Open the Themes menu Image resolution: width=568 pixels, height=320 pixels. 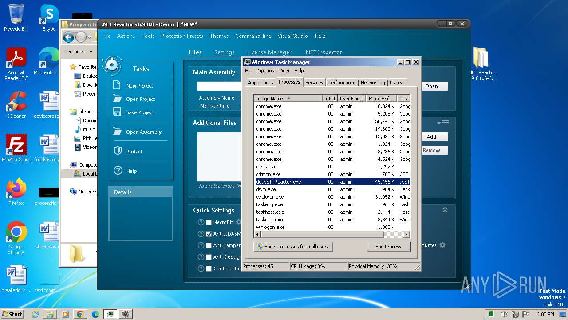click(x=219, y=36)
